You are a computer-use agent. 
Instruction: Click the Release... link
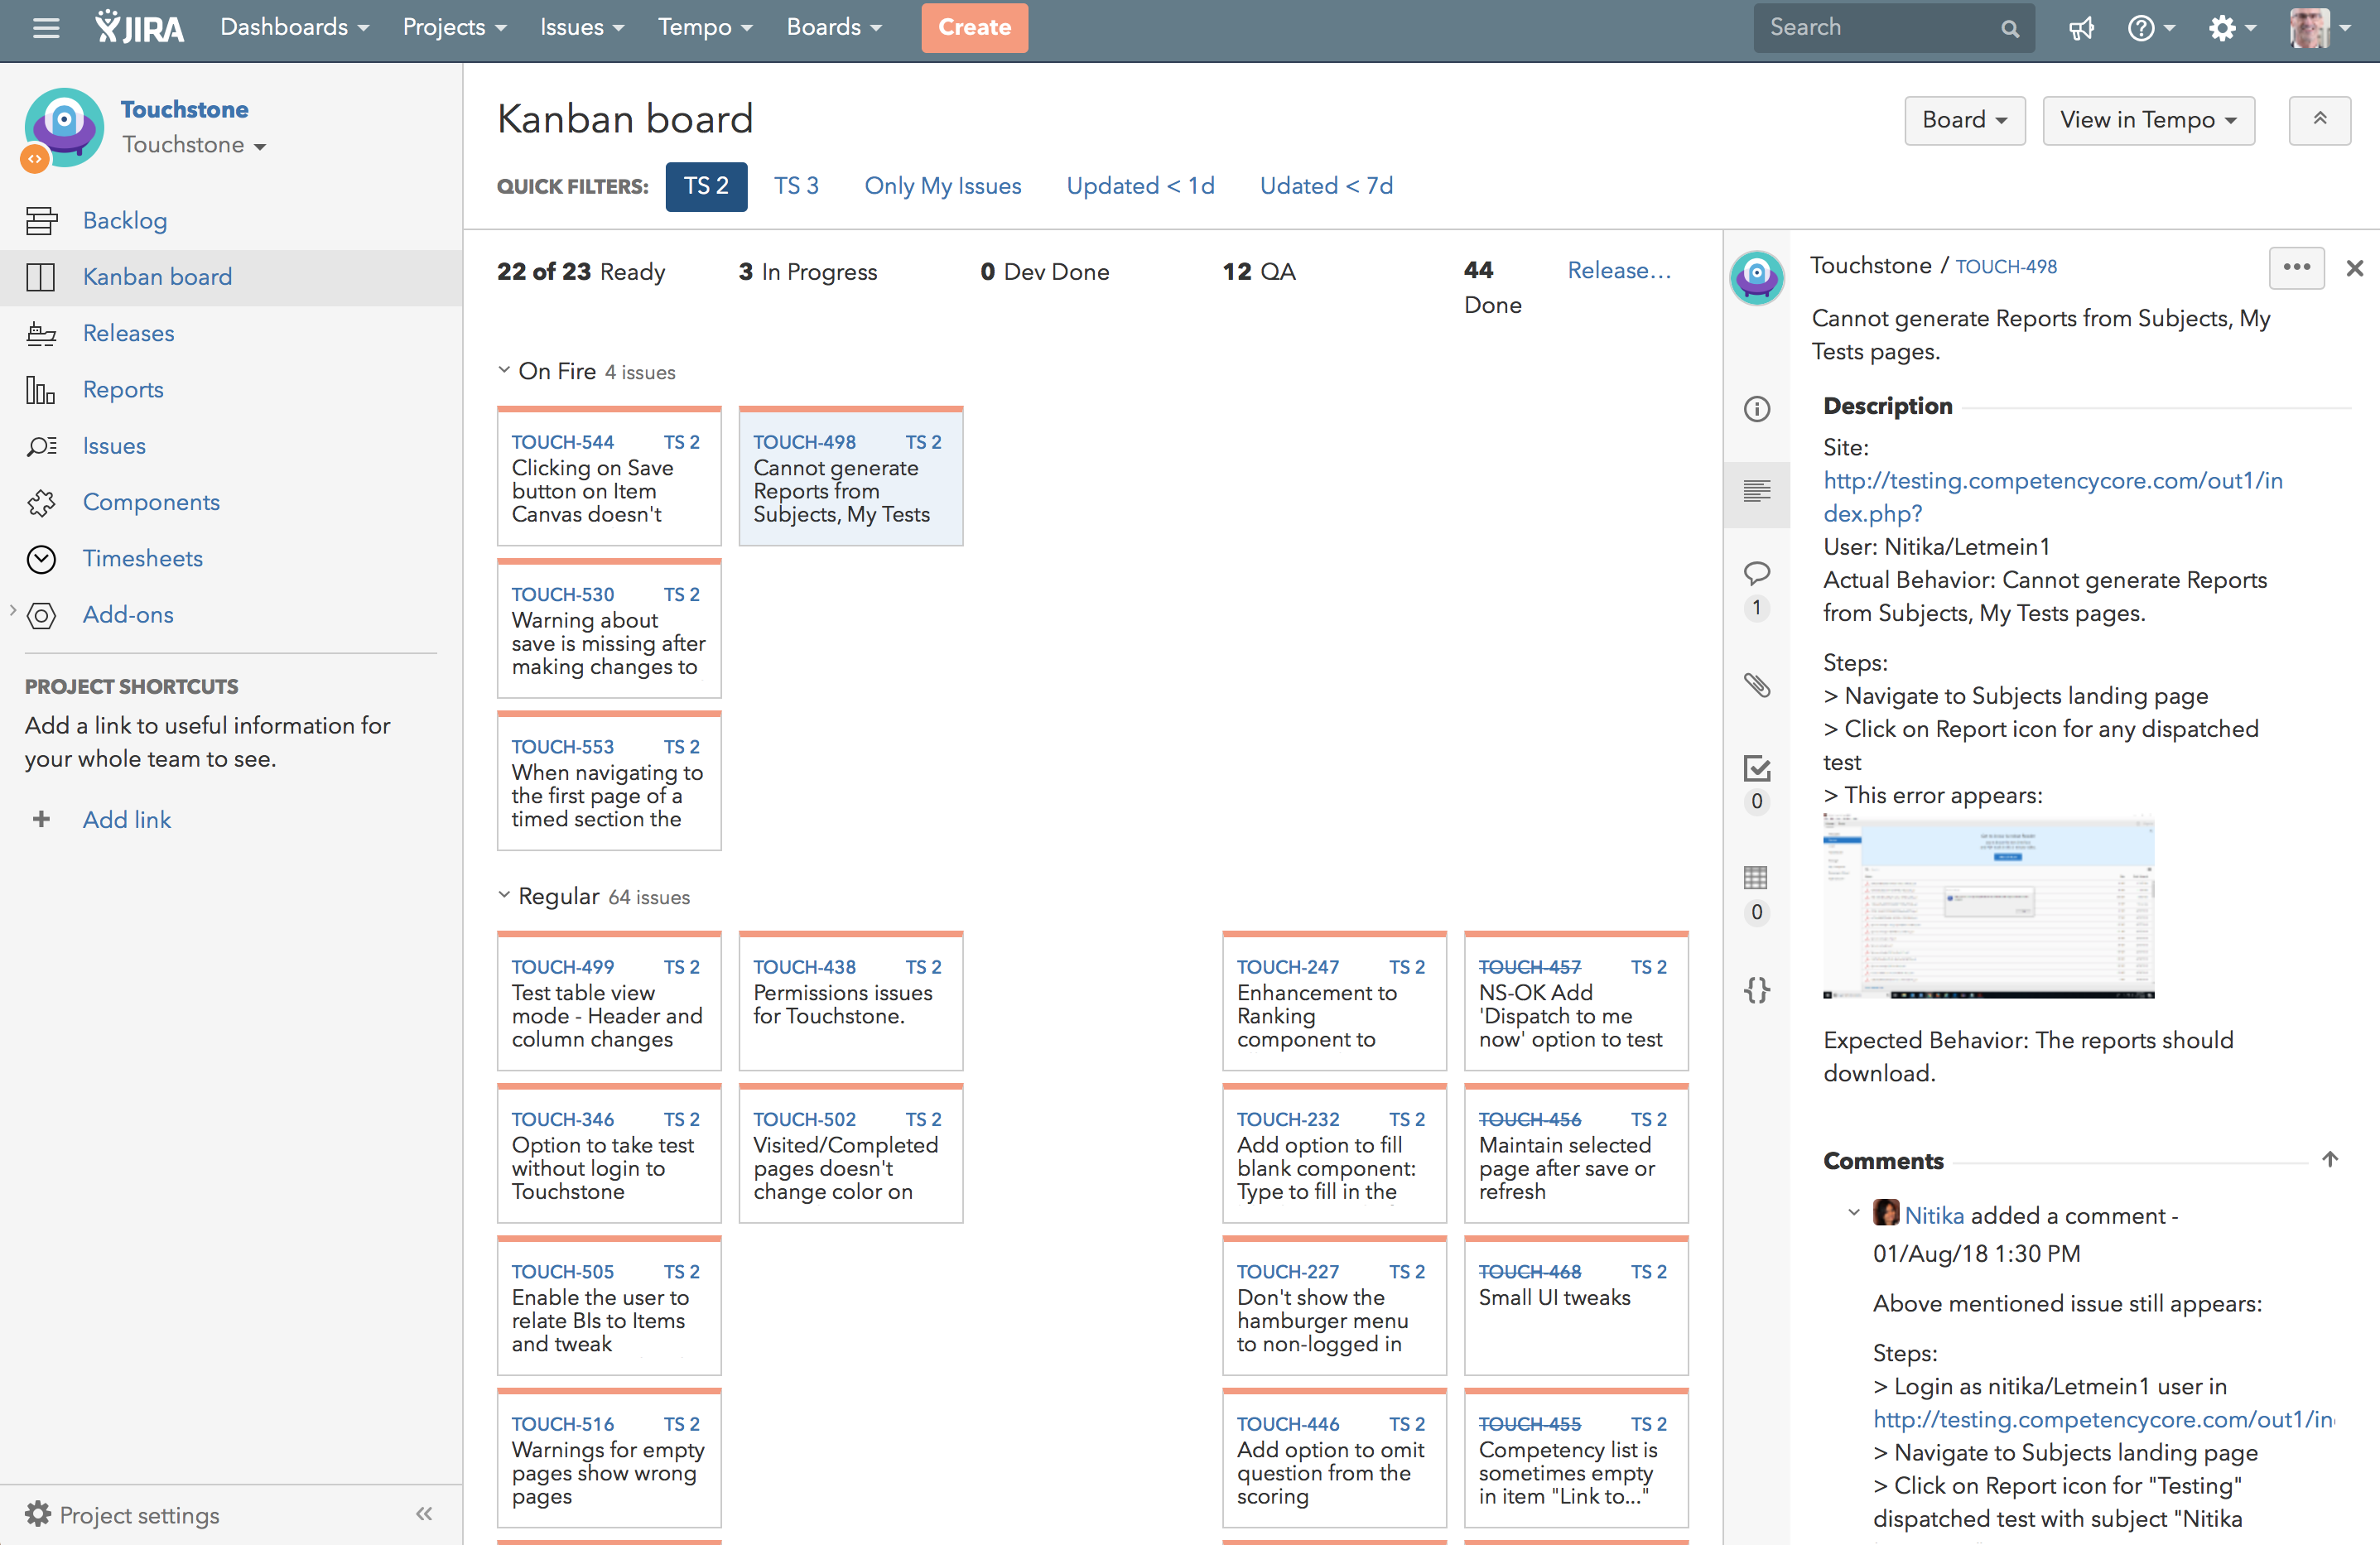[x=1618, y=270]
